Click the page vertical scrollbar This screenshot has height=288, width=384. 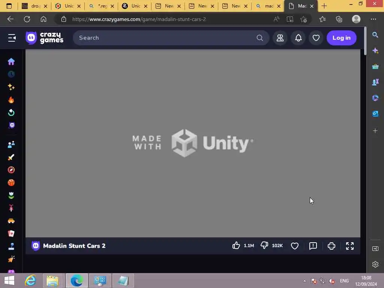365,41
